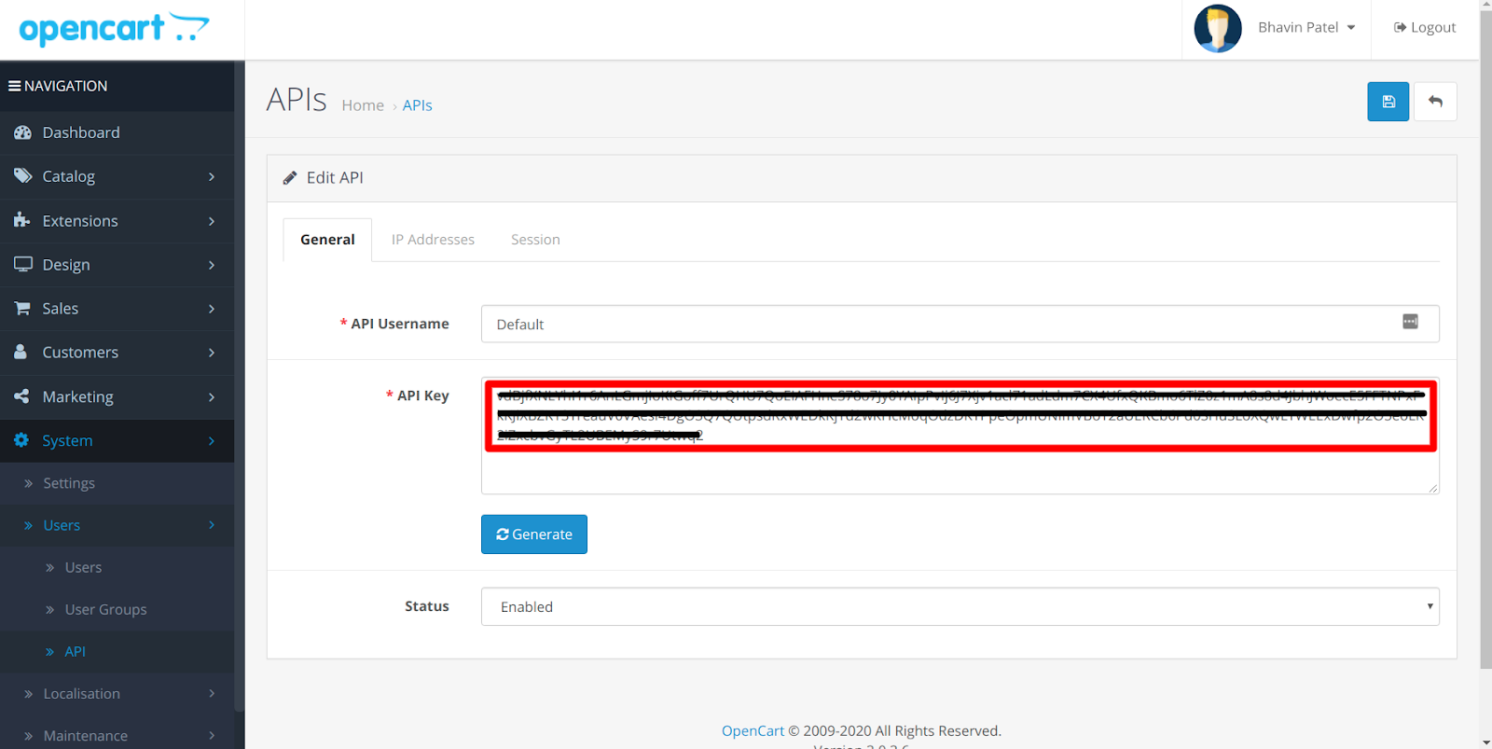Open the Status dropdown showing Enabled
The width and height of the screenshot is (1492, 749).
pos(960,606)
